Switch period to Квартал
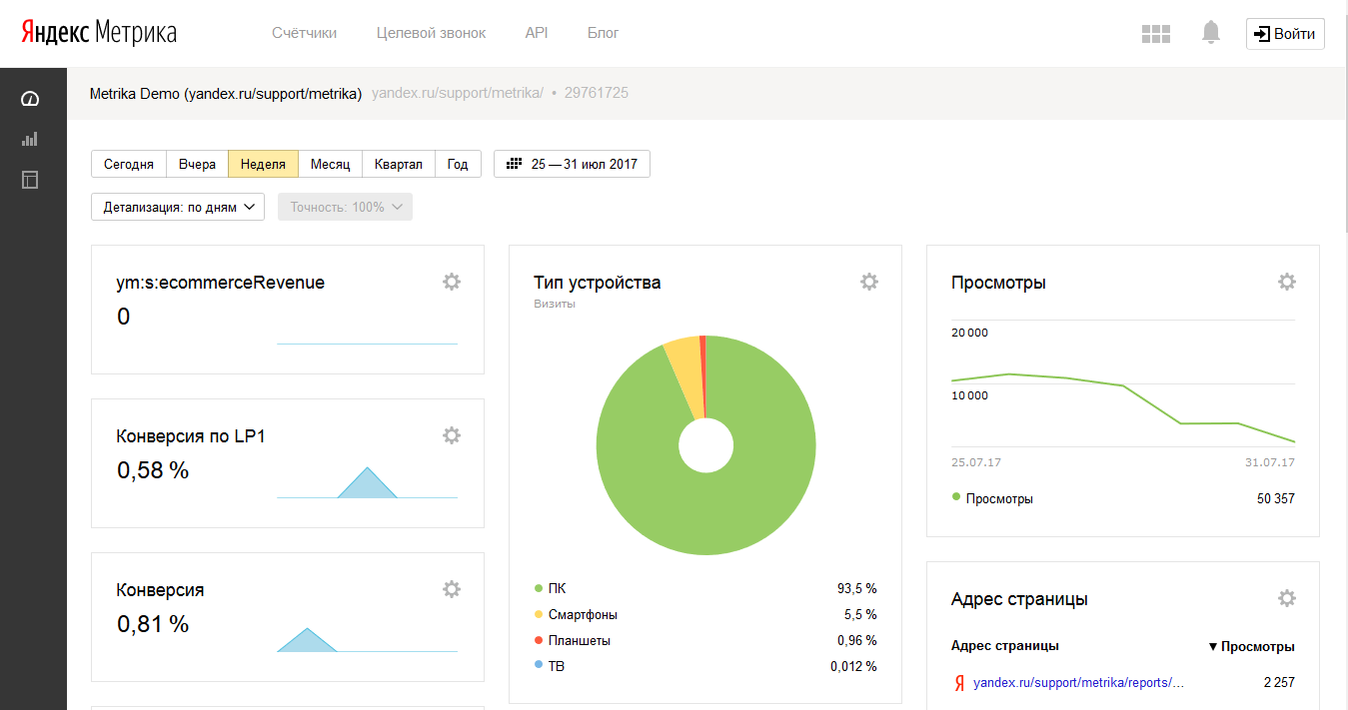The height and width of the screenshot is (710, 1348). click(398, 164)
